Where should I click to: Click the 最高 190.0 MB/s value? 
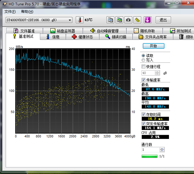coord(155,98)
